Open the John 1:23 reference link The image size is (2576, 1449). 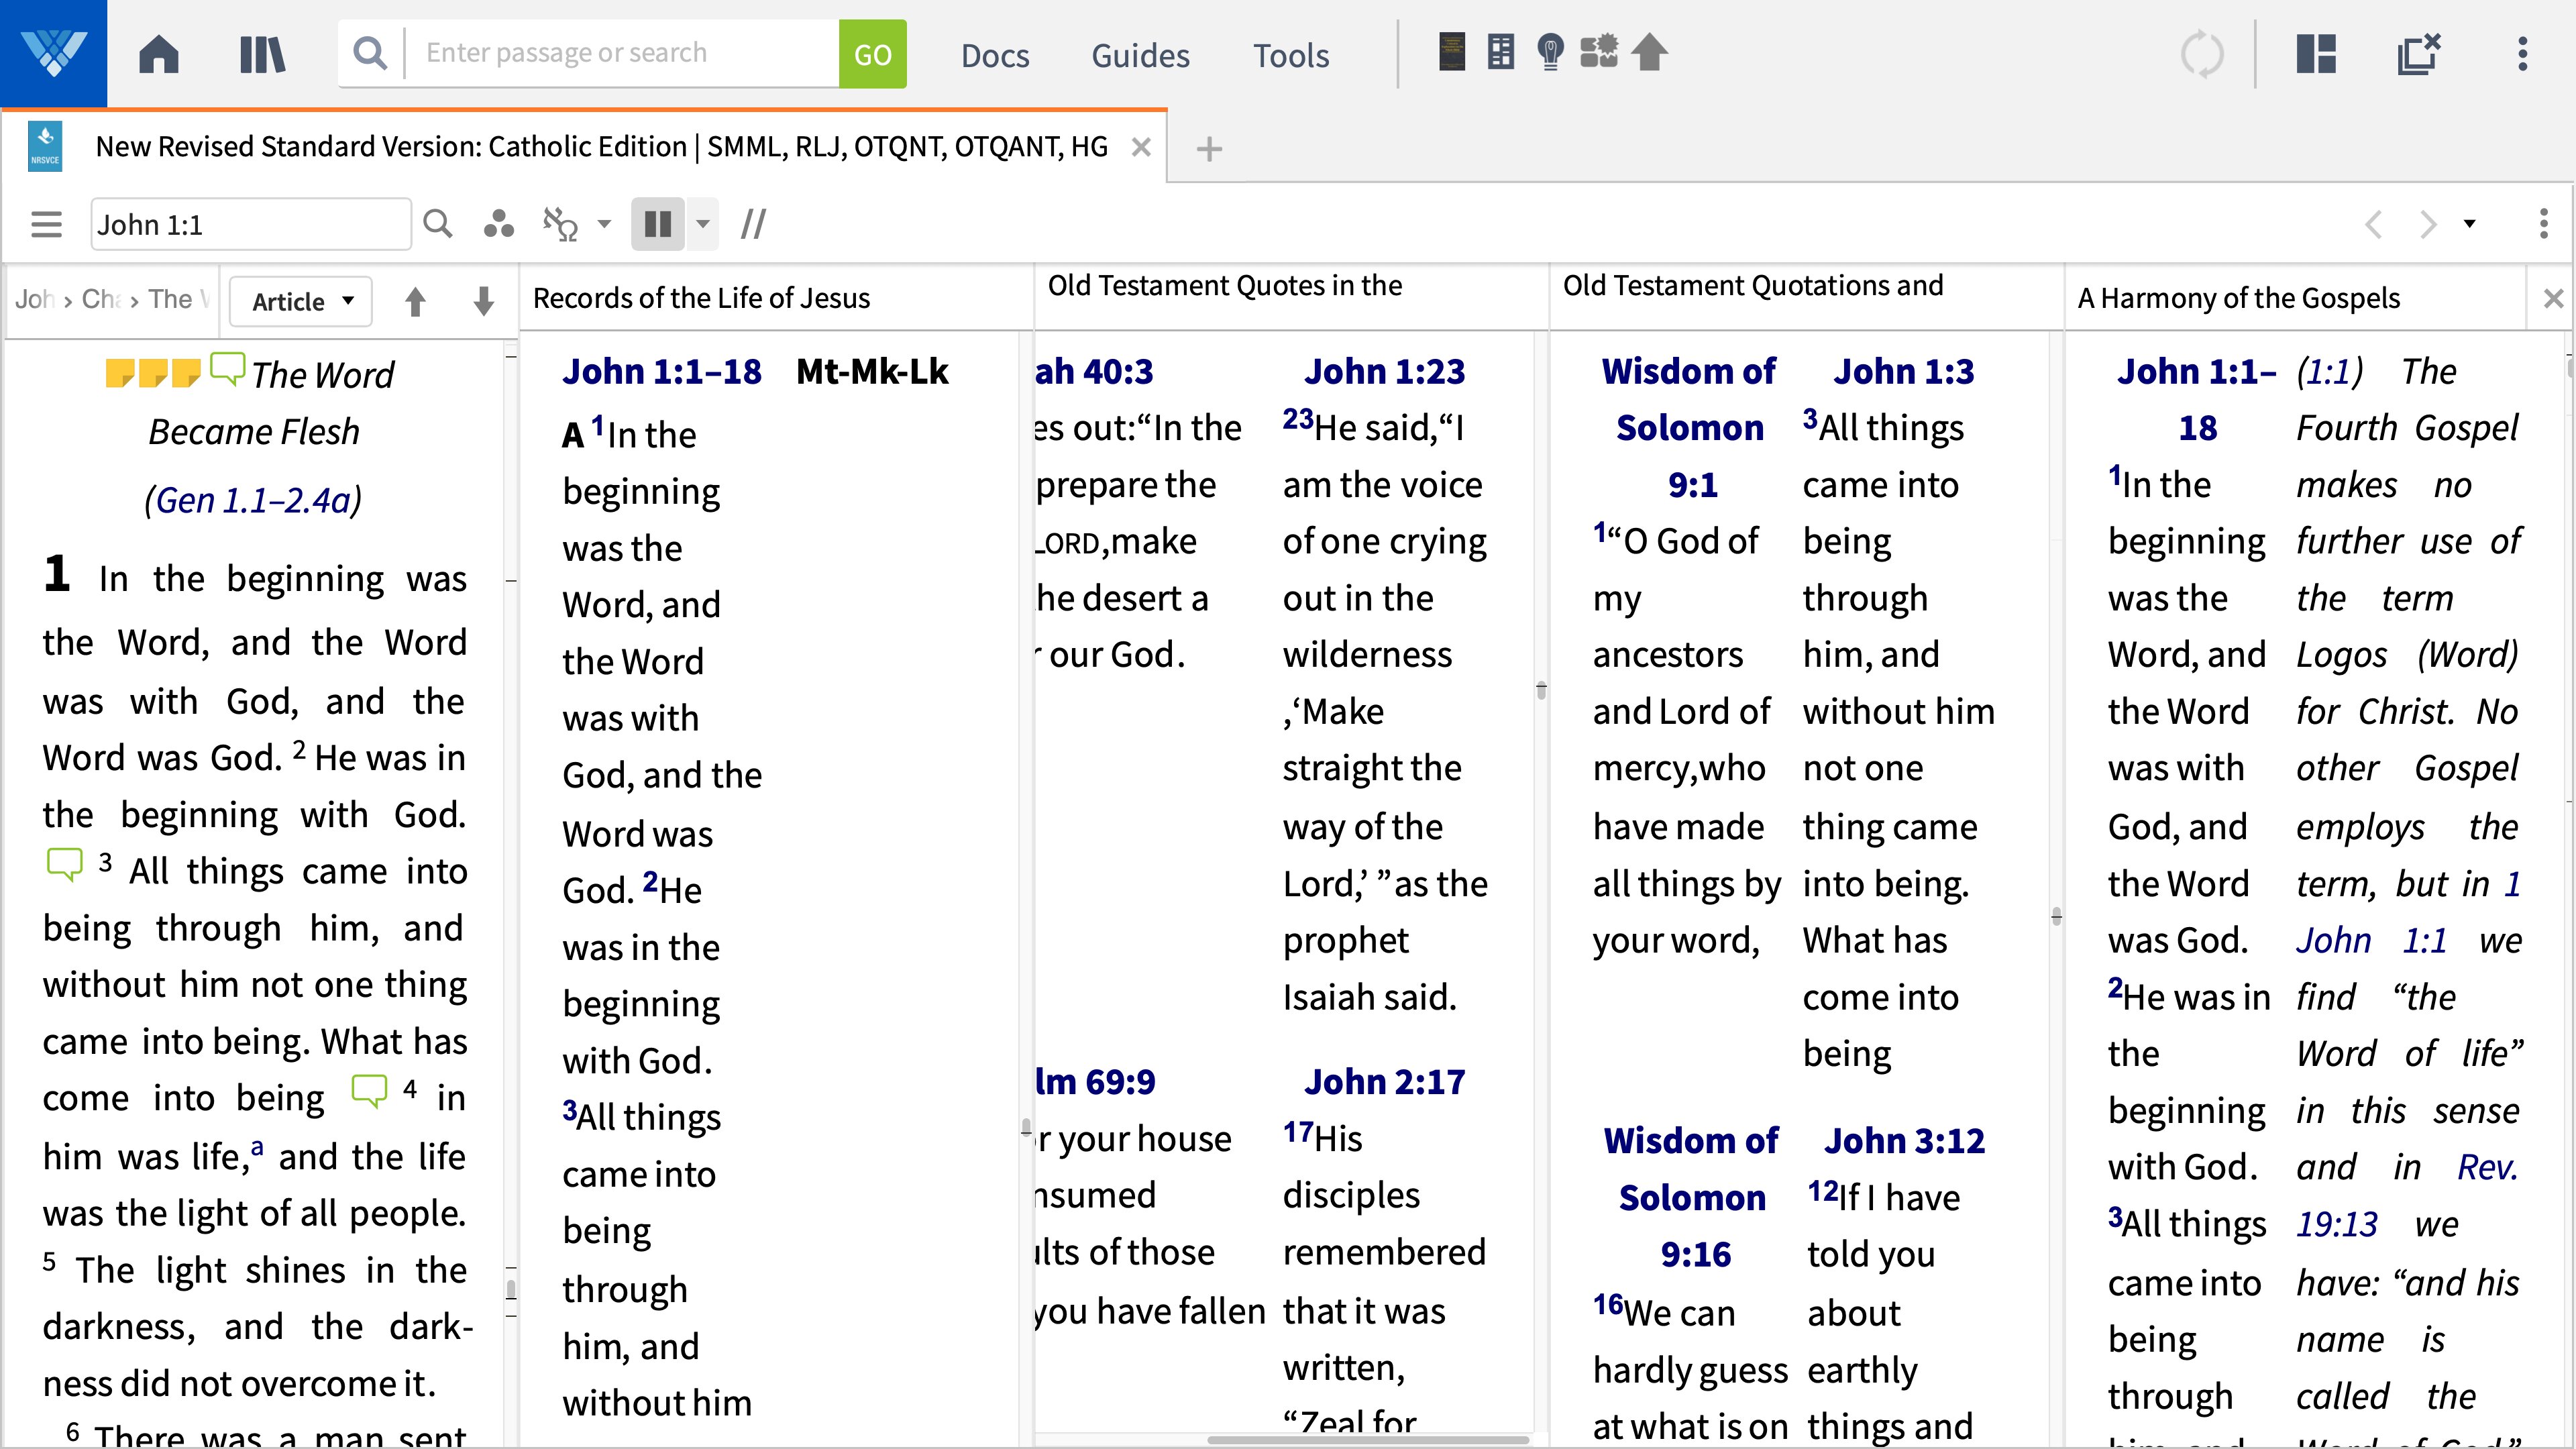1384,372
